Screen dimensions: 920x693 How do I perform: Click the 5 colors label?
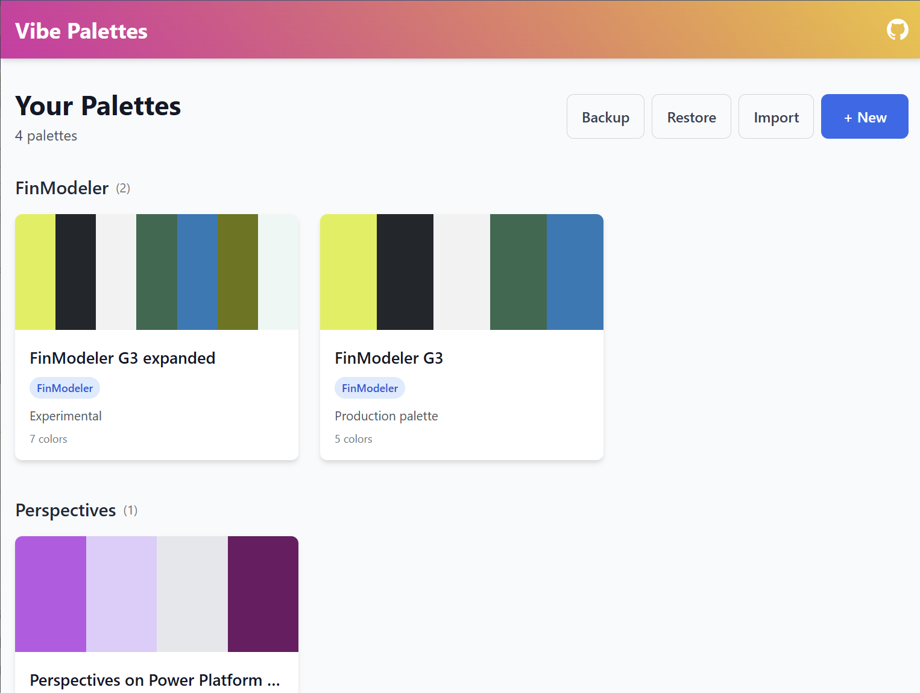pos(353,439)
